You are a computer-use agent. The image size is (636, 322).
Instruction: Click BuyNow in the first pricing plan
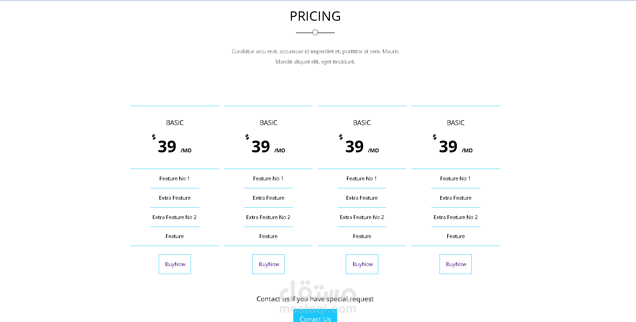pos(175,264)
